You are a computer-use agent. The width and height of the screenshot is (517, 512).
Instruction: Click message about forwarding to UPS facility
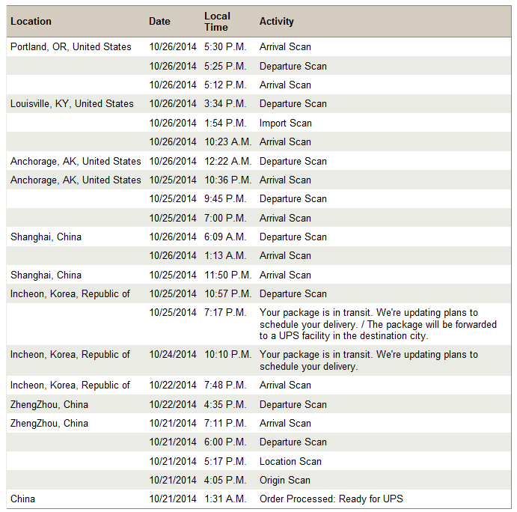378,324
